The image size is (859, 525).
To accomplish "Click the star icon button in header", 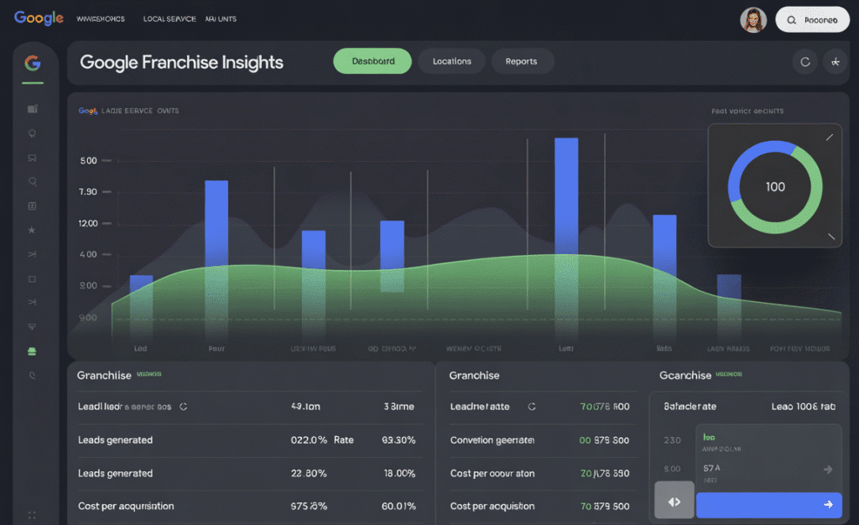I will (835, 62).
